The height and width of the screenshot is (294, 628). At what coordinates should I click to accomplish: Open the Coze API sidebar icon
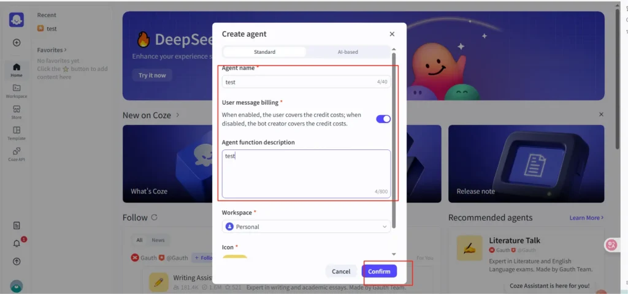tap(17, 153)
